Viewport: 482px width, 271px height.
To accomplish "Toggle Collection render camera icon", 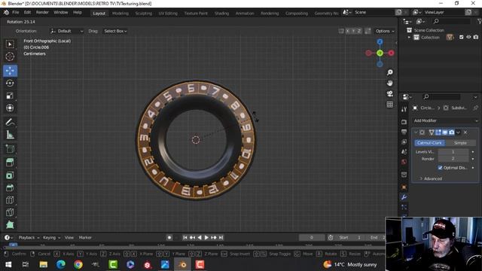I will 476,37.
